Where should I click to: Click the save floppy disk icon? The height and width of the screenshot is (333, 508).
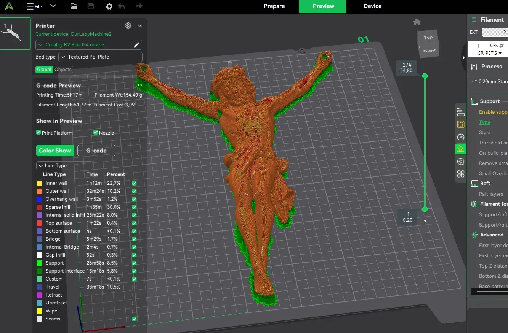(x=91, y=6)
